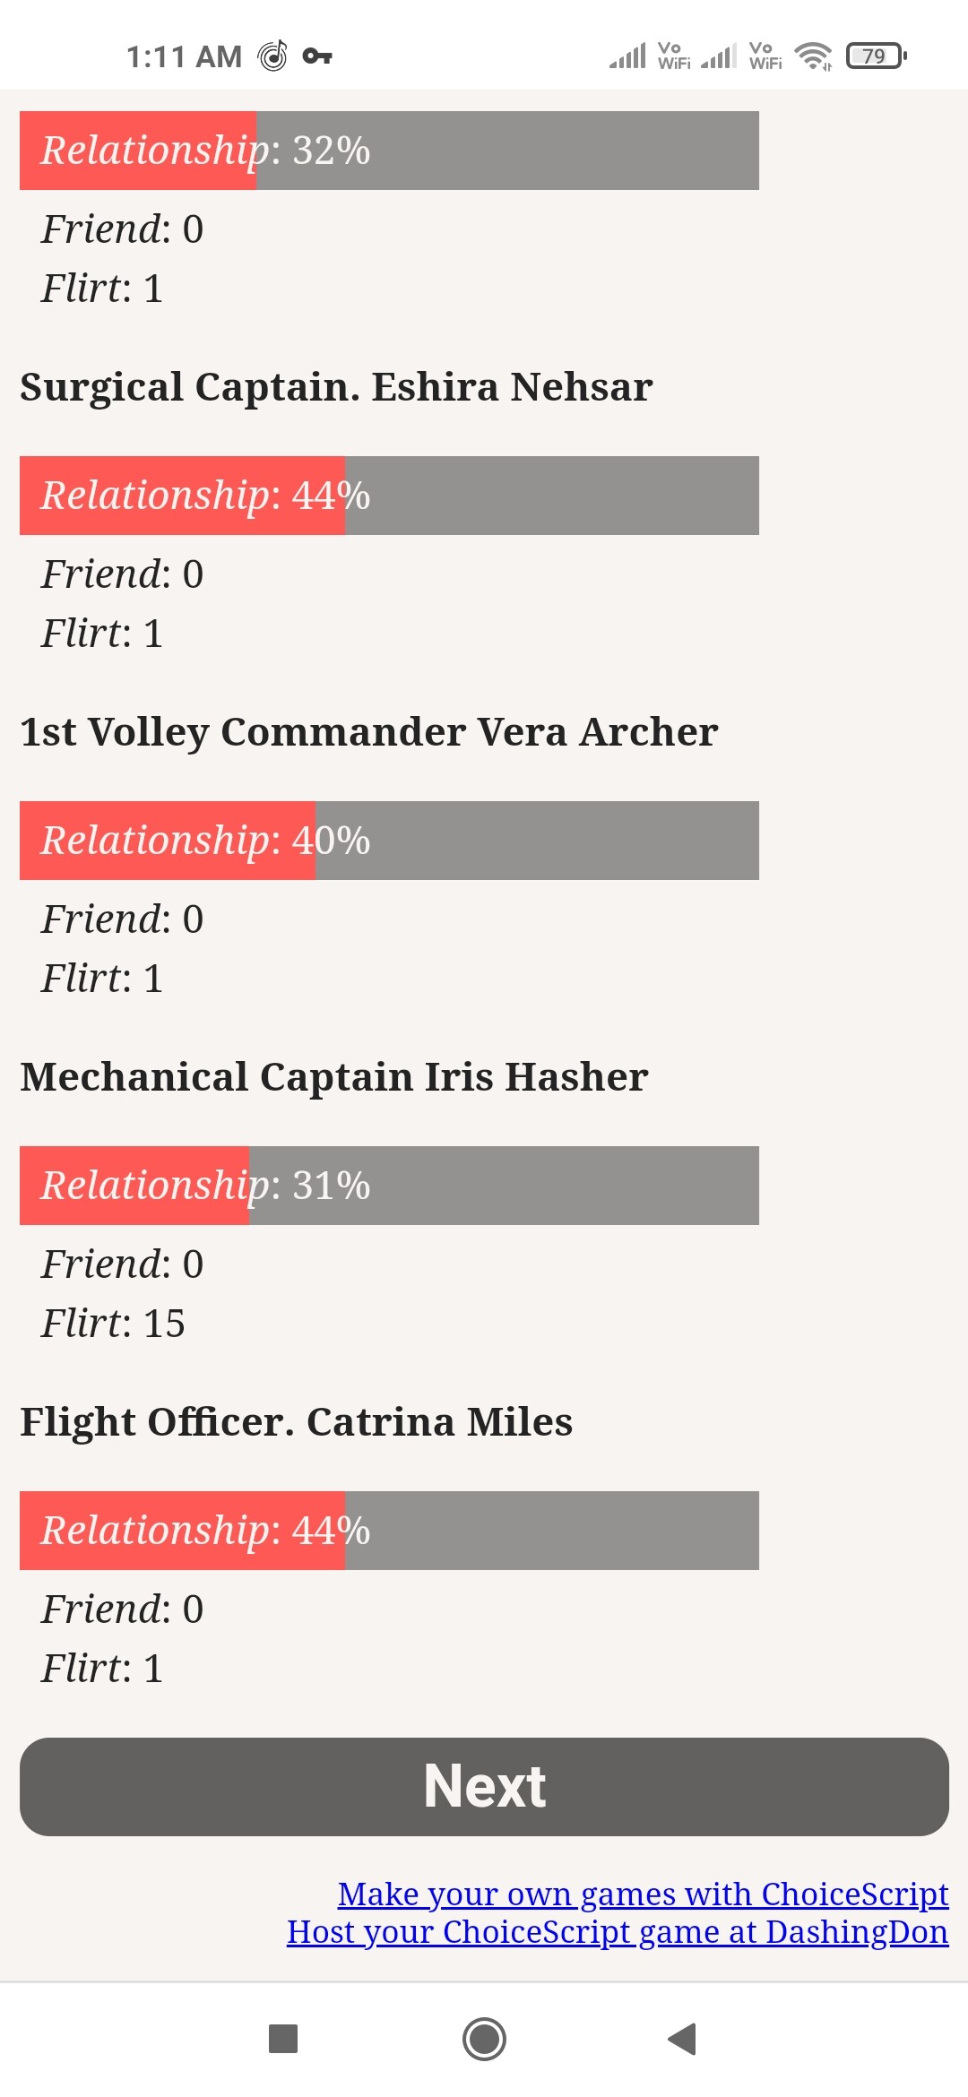Tap the Surgical Captain Eshira Nehsar heading
The height and width of the screenshot is (2097, 968).
(336, 387)
